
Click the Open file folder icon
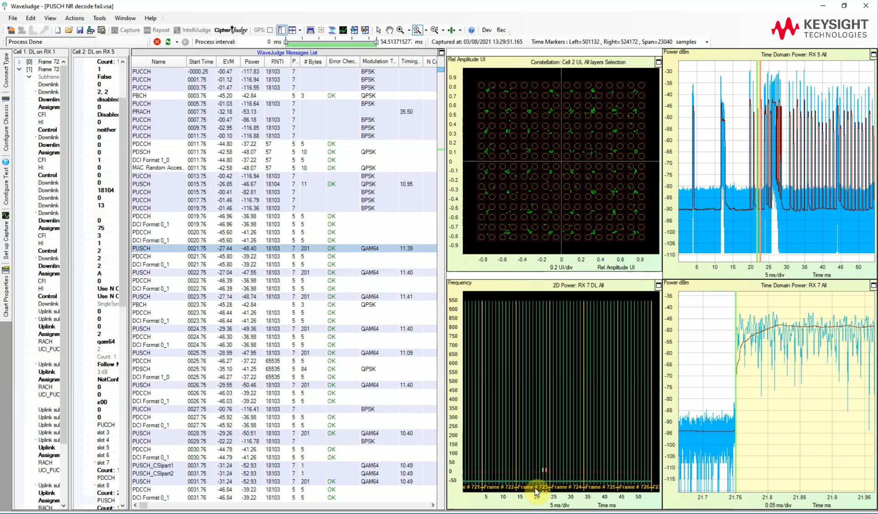[69, 30]
